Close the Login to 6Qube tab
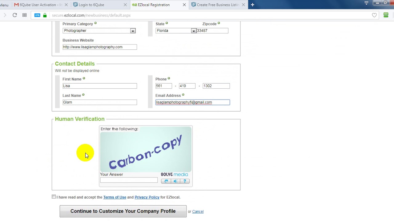Viewport: 394px width, 221px height. click(x=125, y=5)
